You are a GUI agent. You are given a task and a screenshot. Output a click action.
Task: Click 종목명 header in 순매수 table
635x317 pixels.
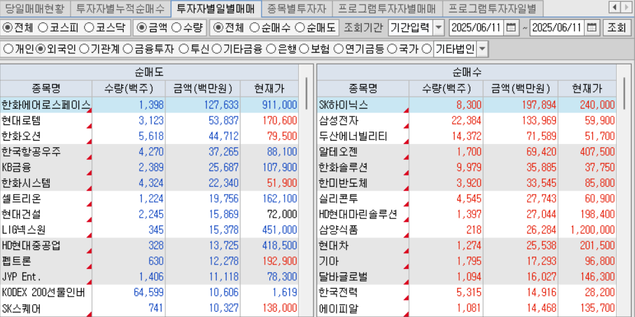pos(363,89)
